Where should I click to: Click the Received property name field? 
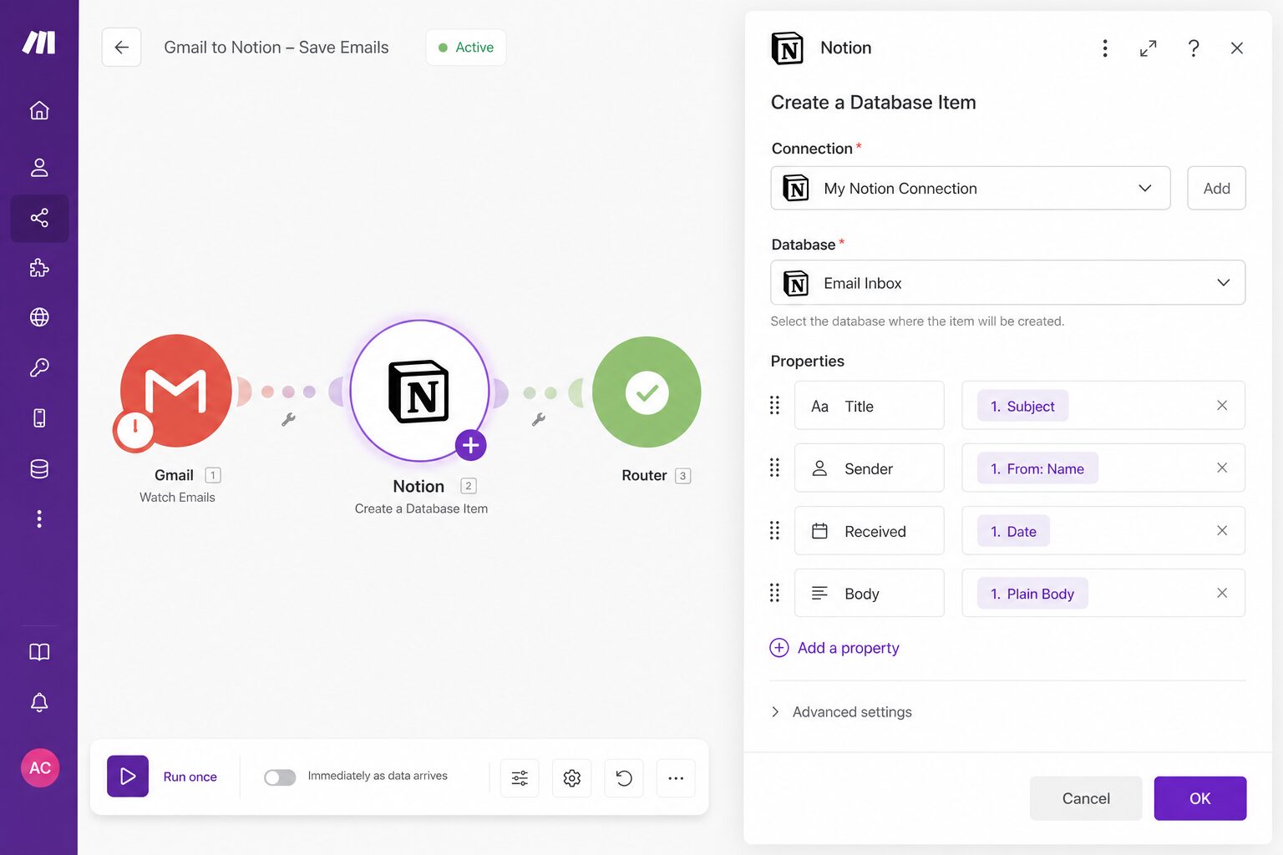[x=869, y=531]
